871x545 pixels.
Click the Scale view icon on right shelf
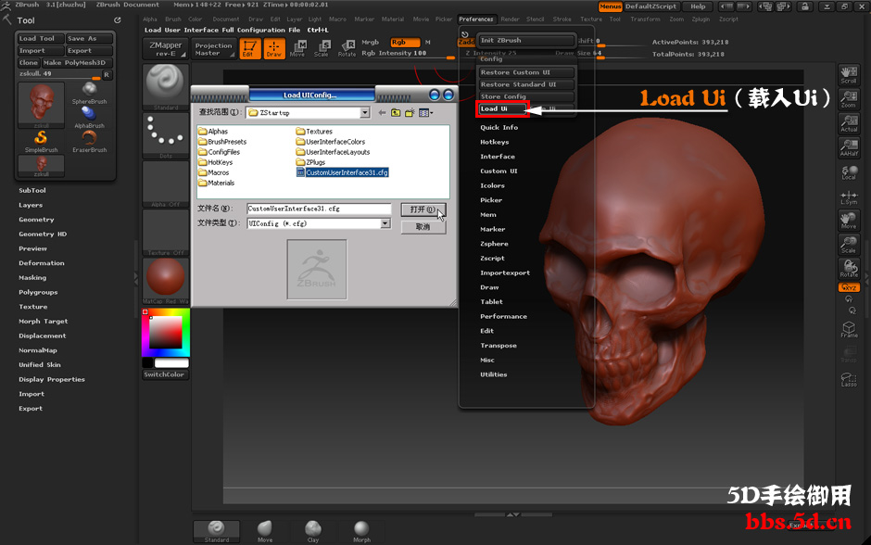(x=849, y=245)
